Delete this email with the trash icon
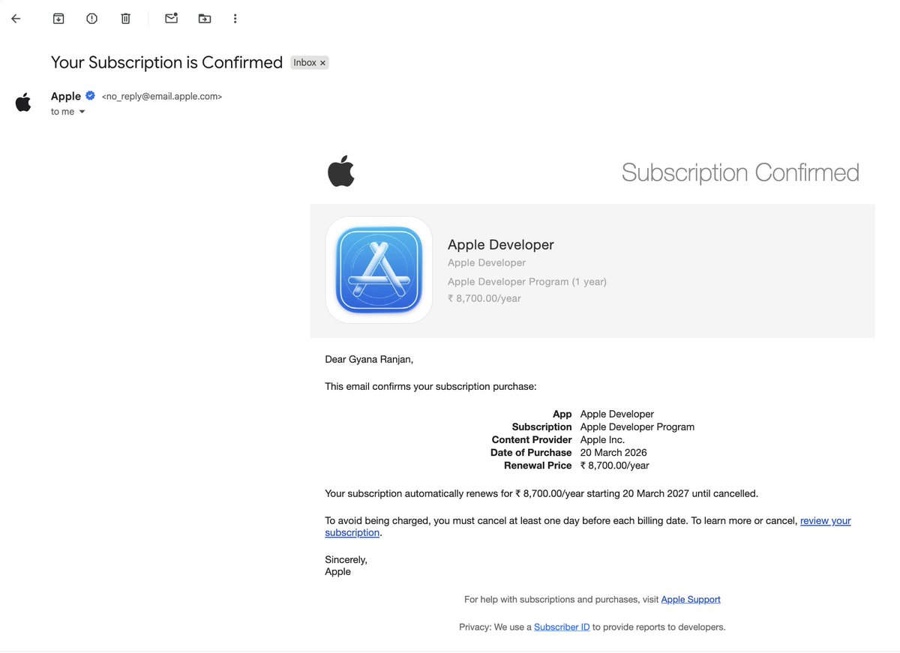 tap(125, 19)
